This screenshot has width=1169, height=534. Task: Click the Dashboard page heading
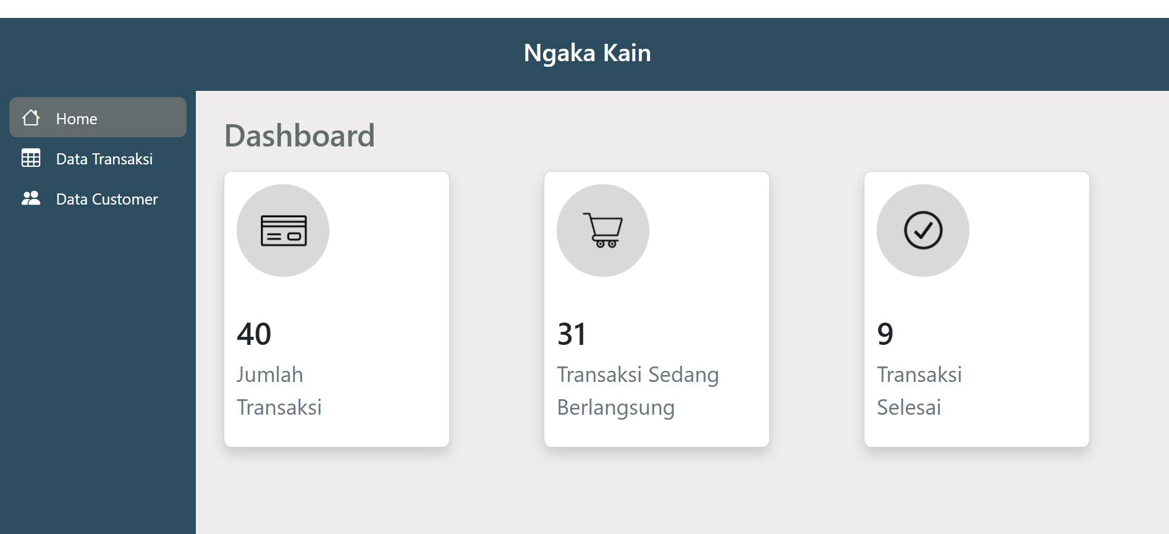(x=300, y=135)
